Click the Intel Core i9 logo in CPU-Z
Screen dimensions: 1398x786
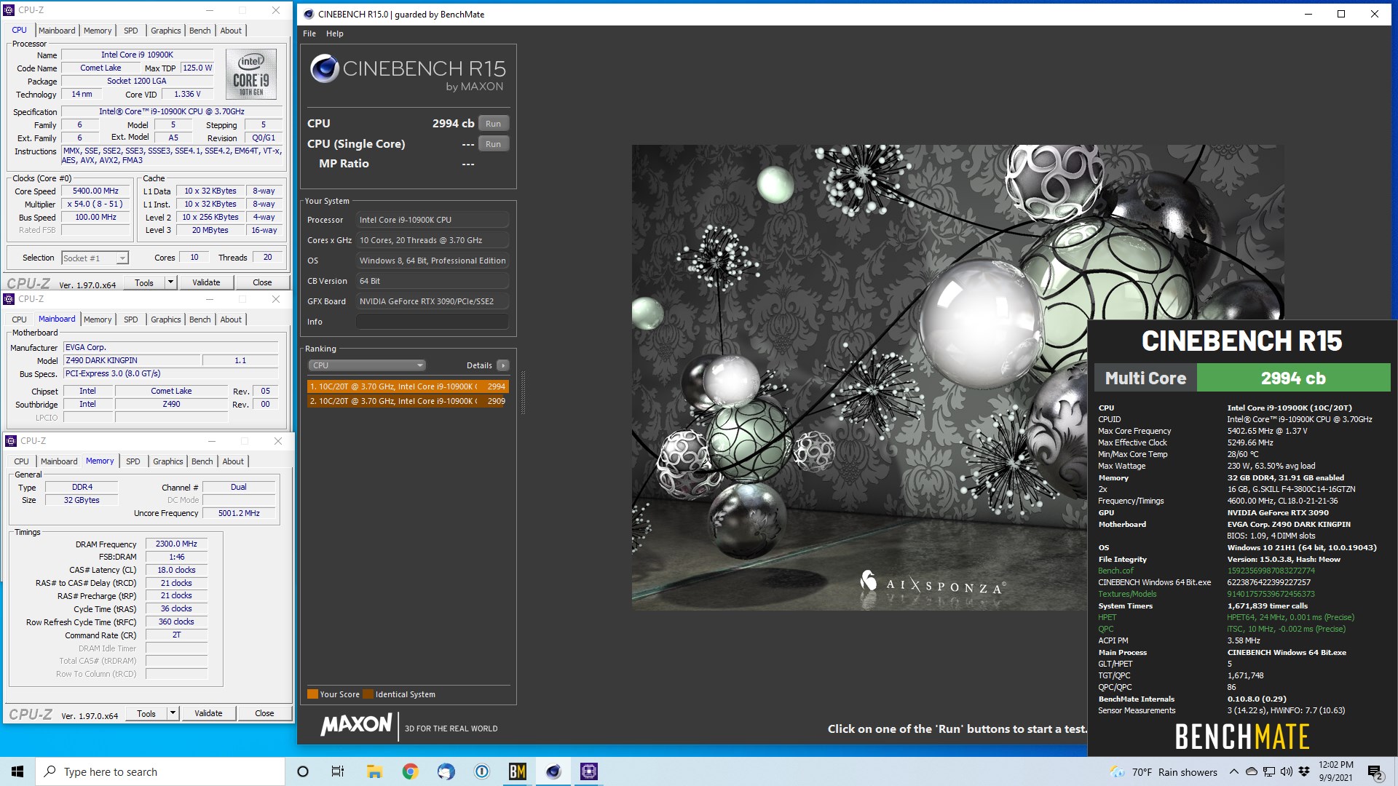point(250,74)
